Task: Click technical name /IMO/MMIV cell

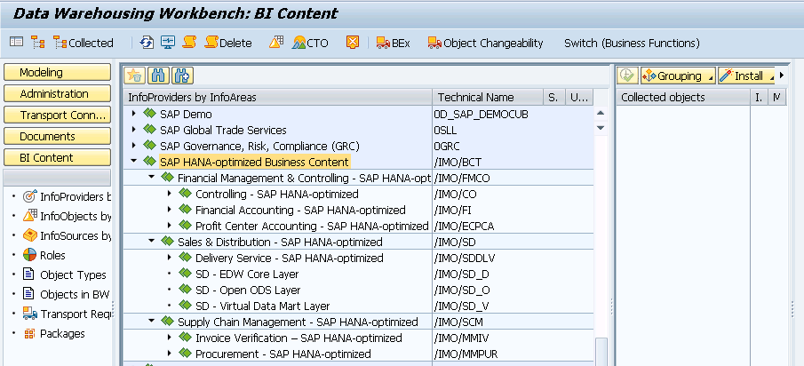Action: (487, 338)
